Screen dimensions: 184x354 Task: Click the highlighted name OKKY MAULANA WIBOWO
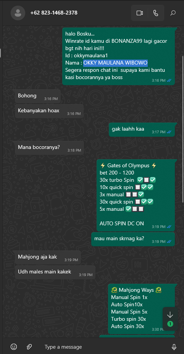[x=116, y=63]
